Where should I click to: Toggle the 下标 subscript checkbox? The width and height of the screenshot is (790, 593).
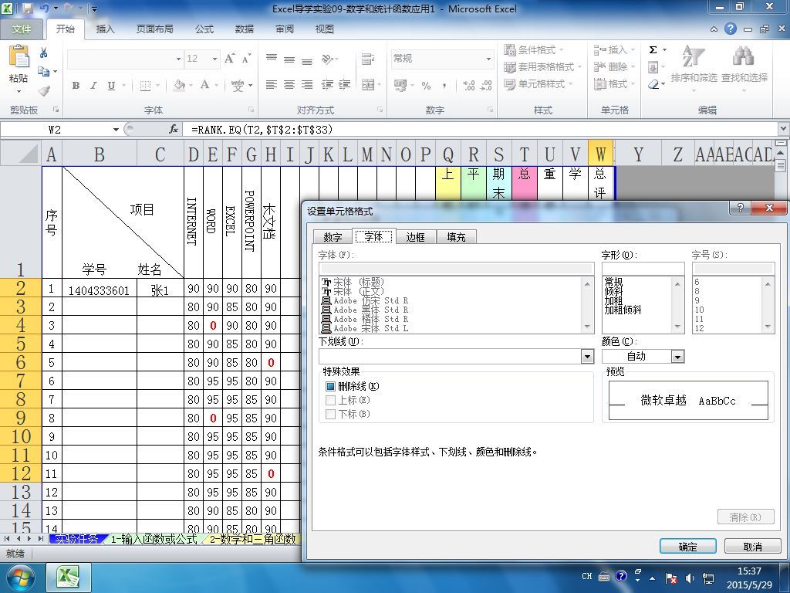330,414
